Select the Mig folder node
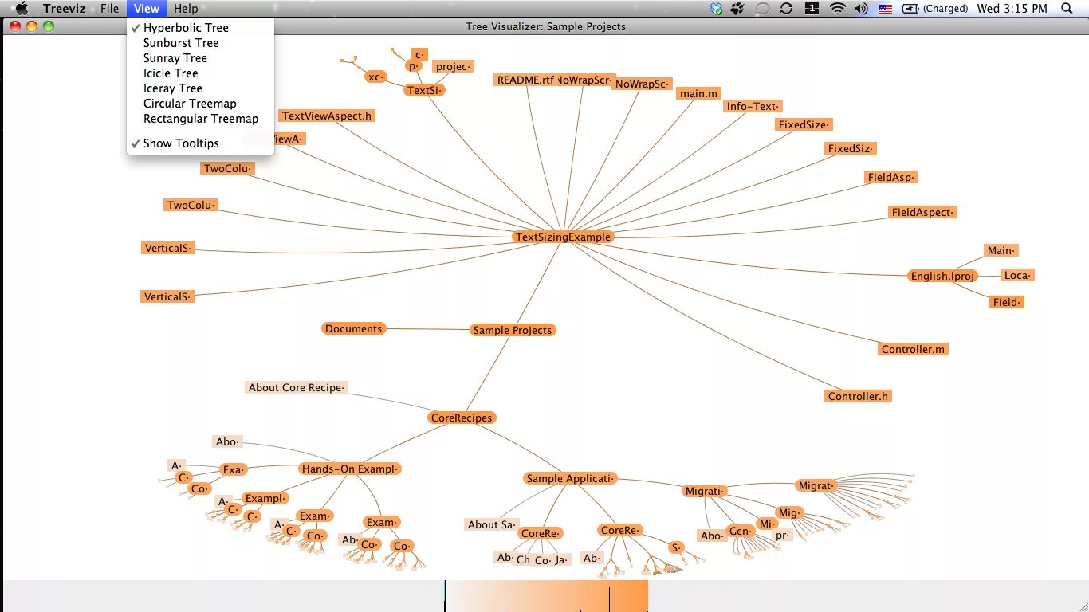The image size is (1089, 612). point(789,512)
